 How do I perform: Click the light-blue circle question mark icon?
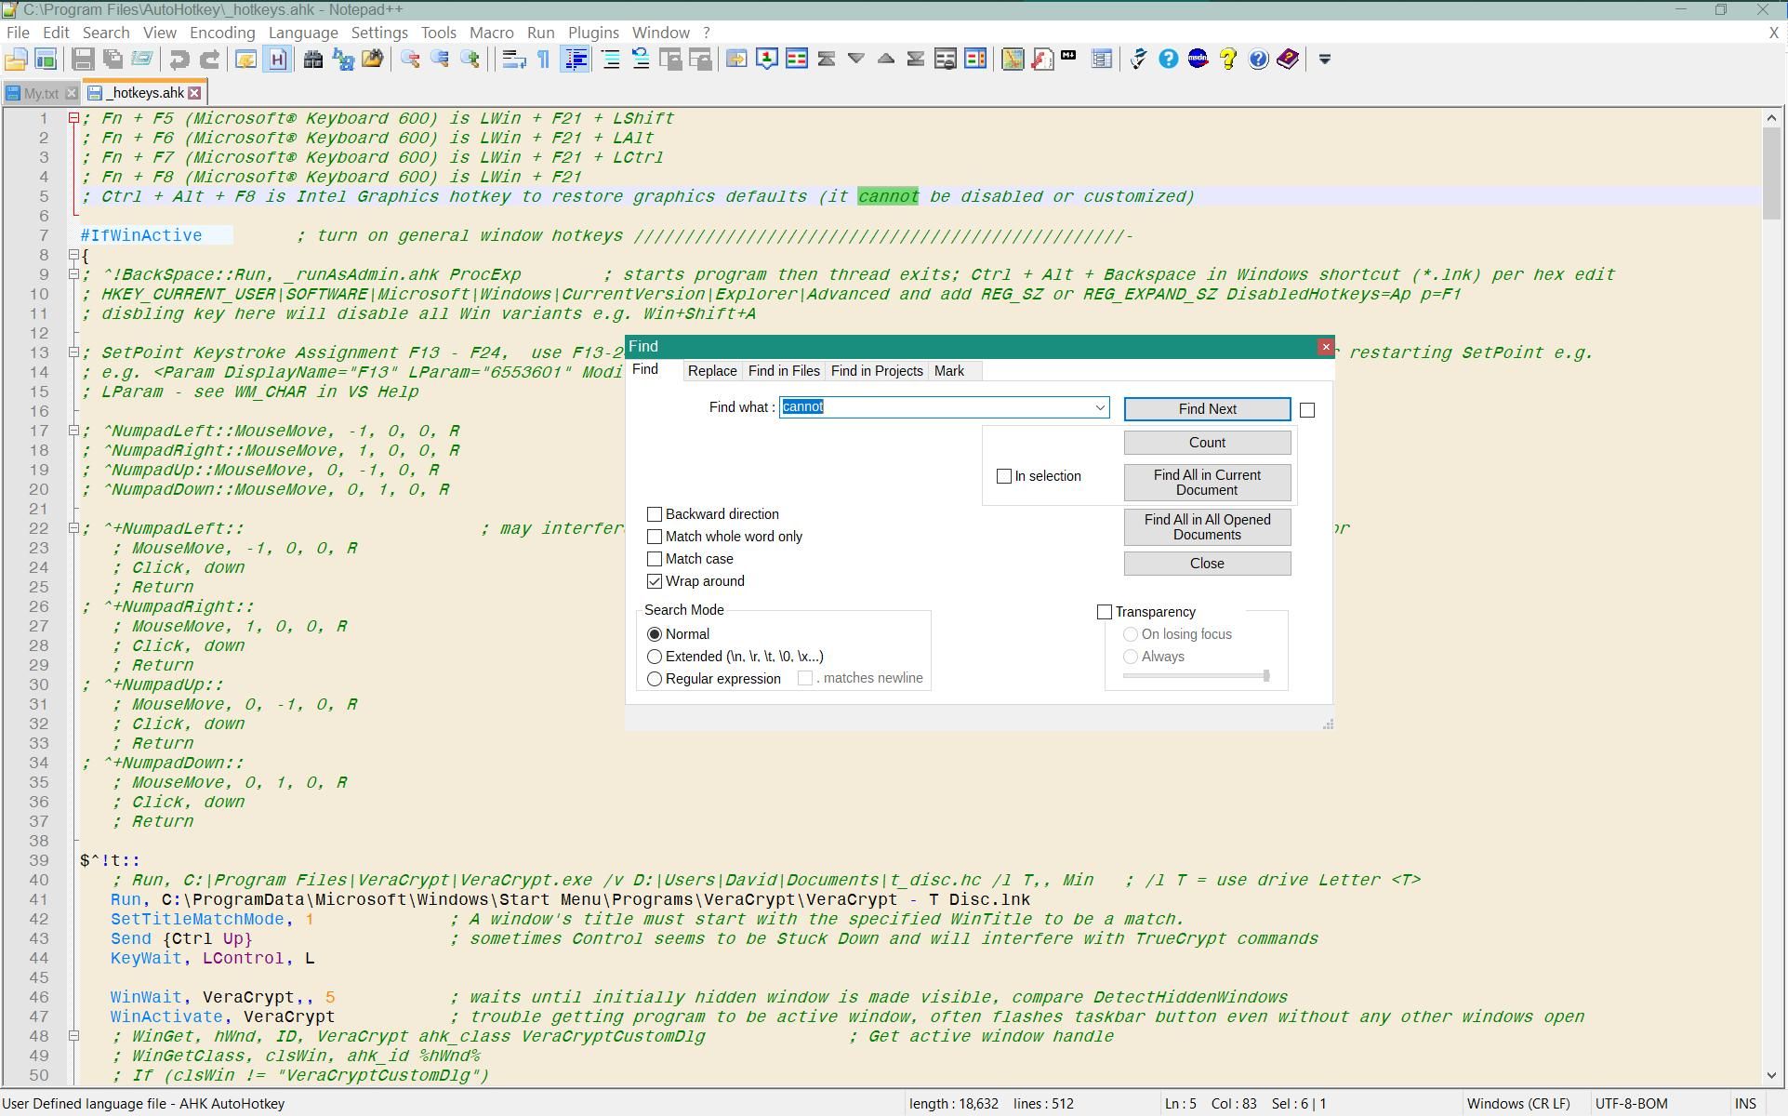coord(1169,60)
